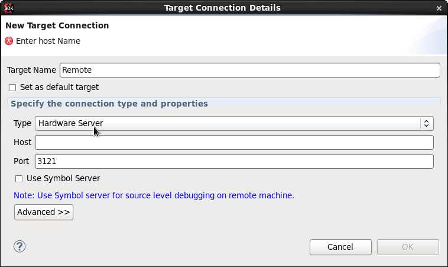Image resolution: width=448 pixels, height=267 pixels.
Task: Click the Target Connection Details title bar
Action: tap(222, 8)
